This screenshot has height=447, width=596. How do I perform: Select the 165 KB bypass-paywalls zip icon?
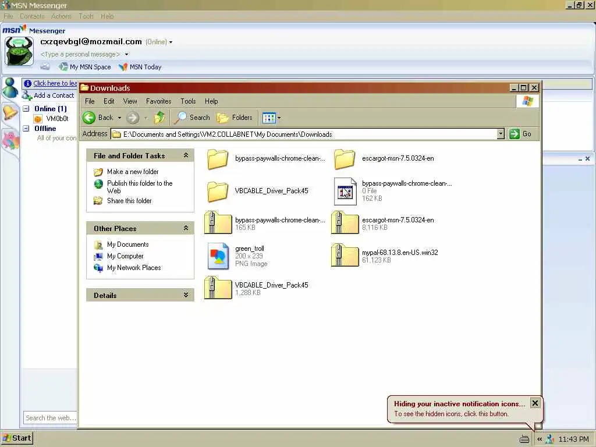point(218,223)
